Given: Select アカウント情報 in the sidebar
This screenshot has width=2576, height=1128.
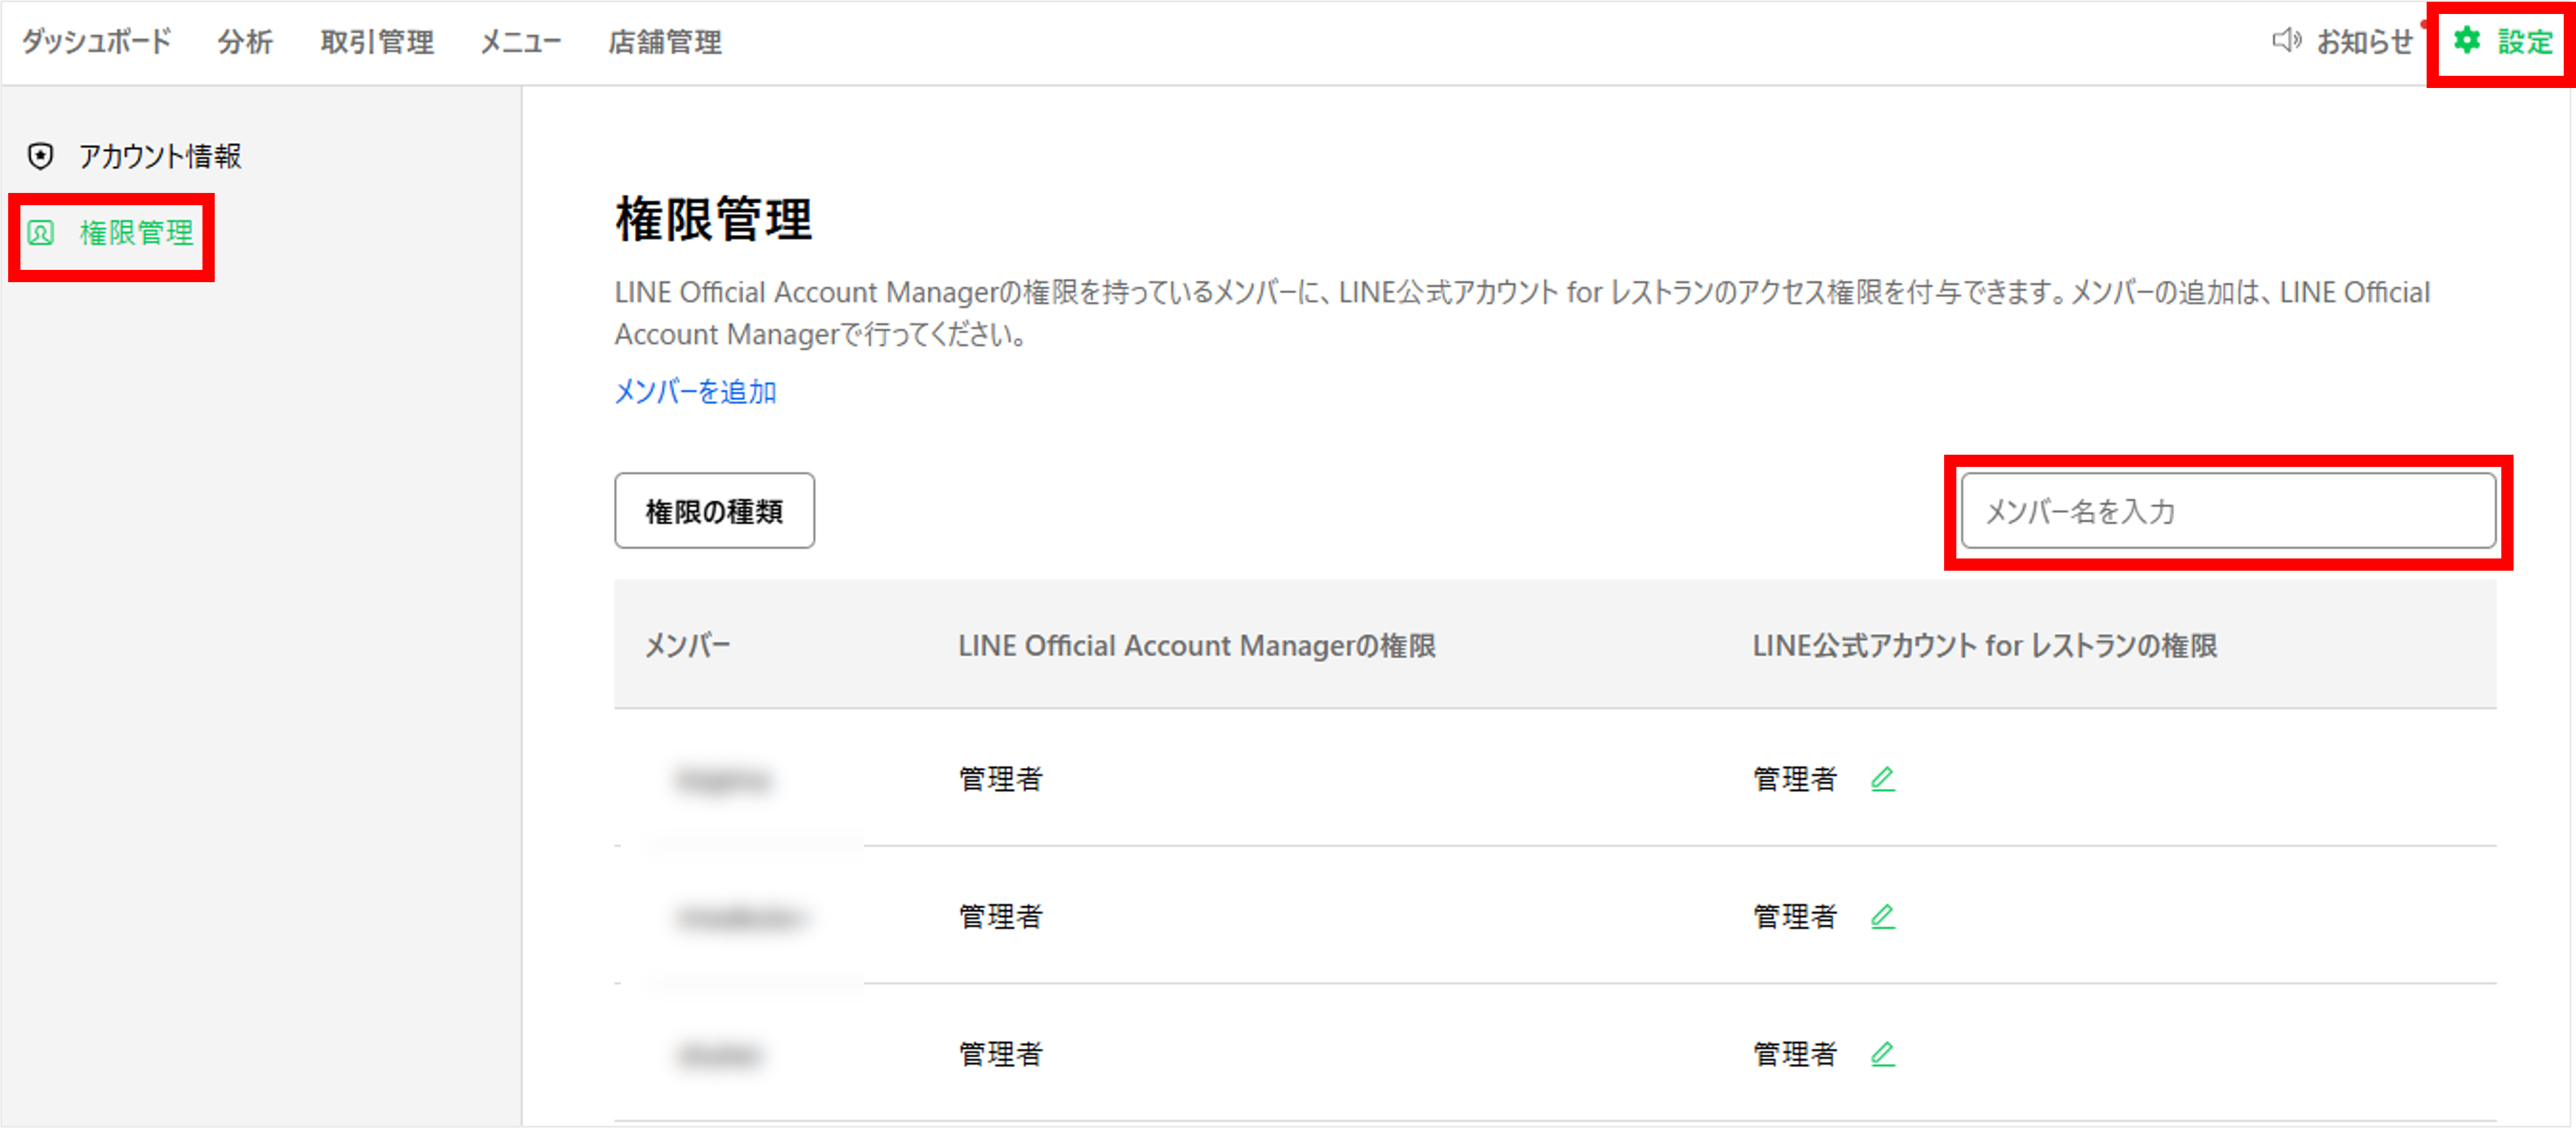Looking at the screenshot, I should tap(160, 156).
